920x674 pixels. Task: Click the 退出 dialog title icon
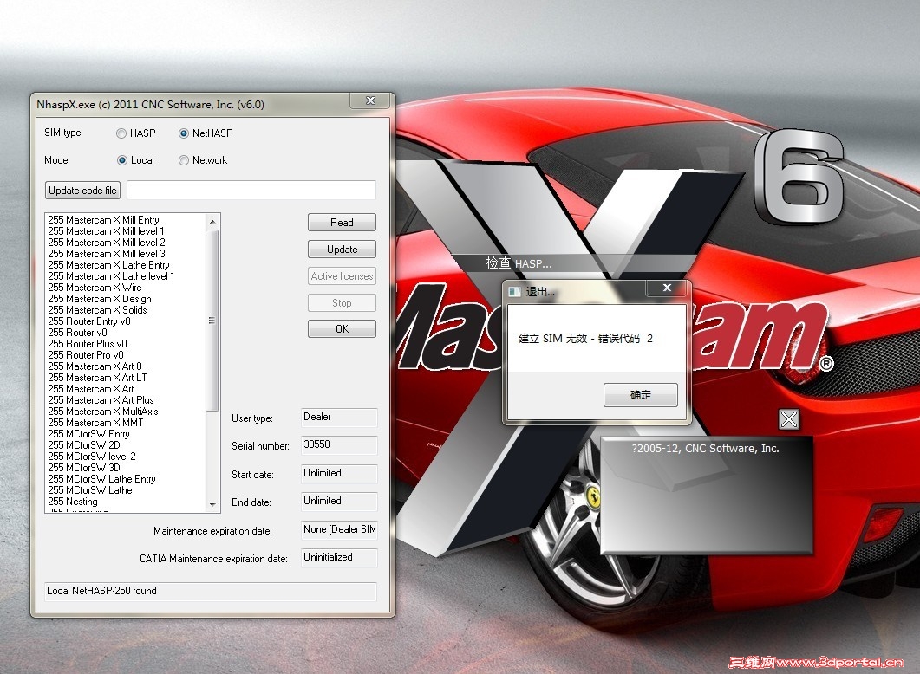click(x=514, y=292)
